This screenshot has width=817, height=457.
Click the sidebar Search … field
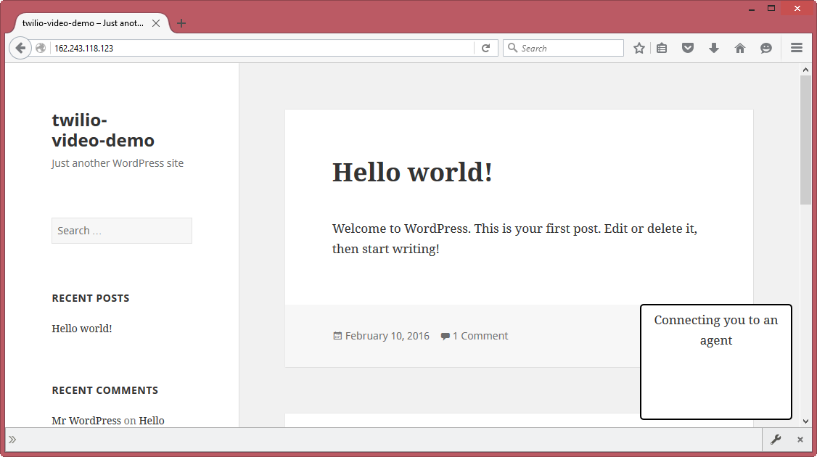click(122, 231)
